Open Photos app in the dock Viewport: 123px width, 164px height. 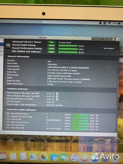(44, 157)
